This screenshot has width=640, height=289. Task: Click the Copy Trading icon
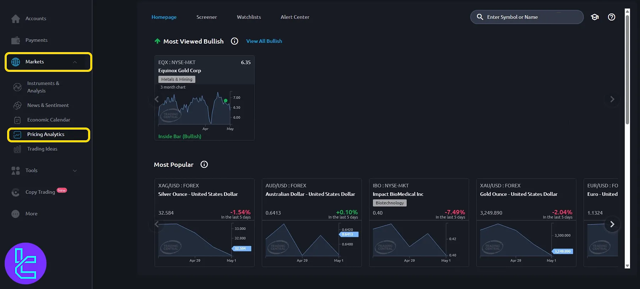pyautogui.click(x=16, y=192)
